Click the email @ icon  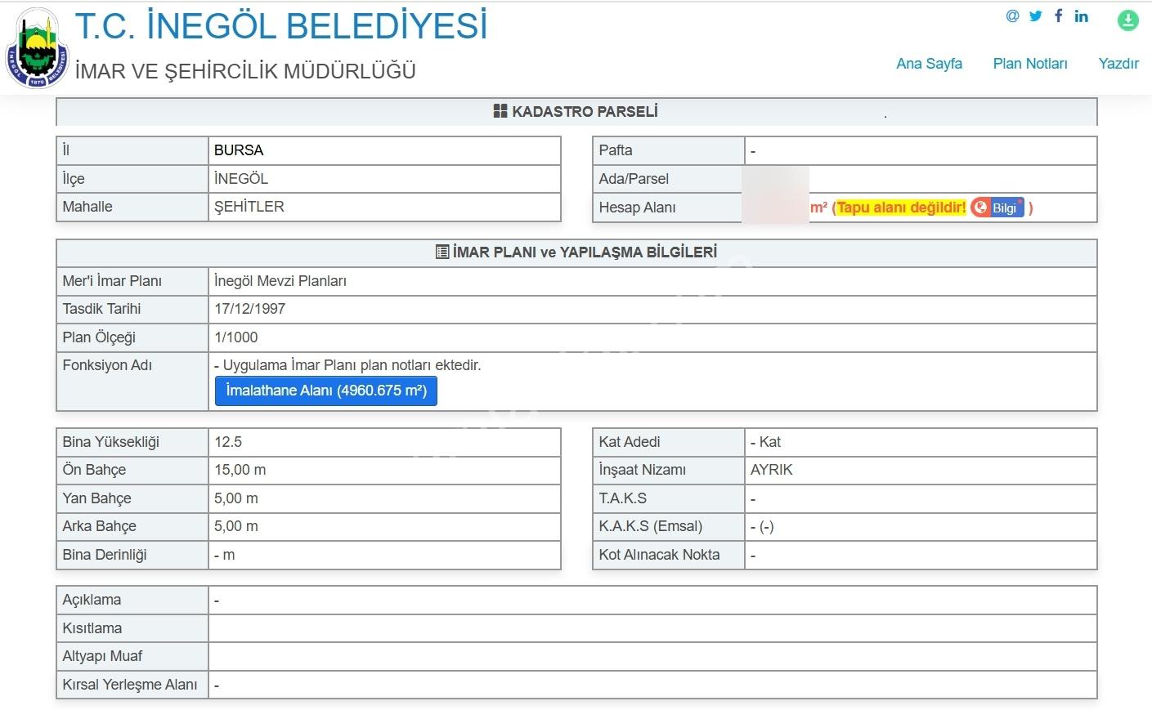pyautogui.click(x=1012, y=16)
